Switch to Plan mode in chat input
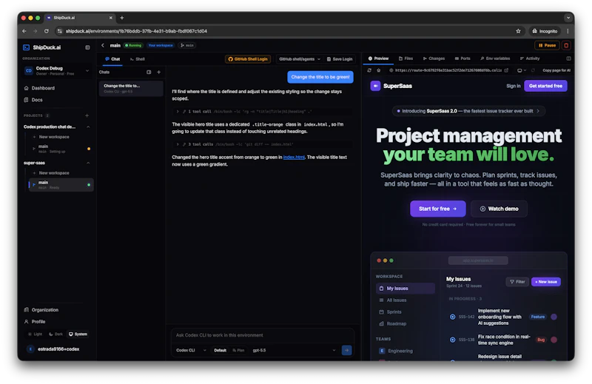Viewport: 592px width, 384px height. (x=238, y=351)
